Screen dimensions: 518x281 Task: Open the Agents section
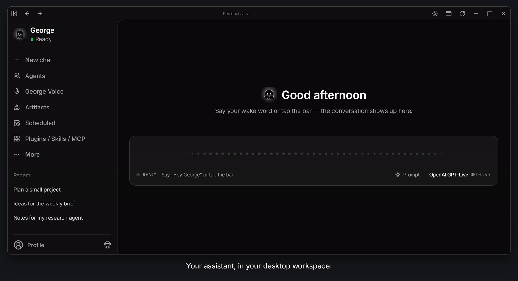(29, 76)
